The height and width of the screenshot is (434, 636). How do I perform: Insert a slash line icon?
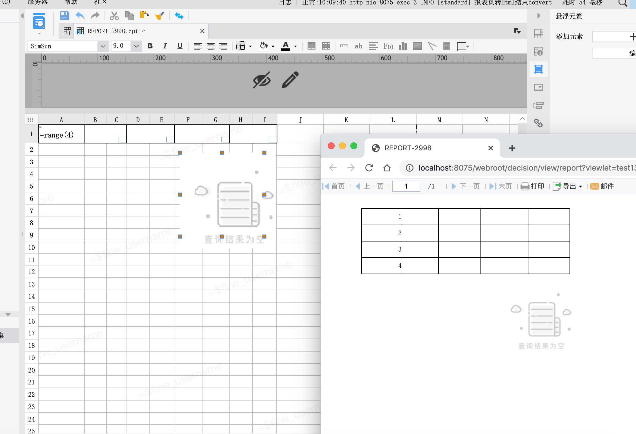(x=432, y=46)
